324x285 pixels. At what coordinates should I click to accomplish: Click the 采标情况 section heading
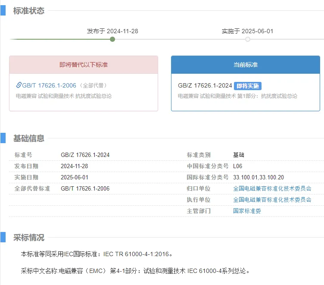point(29,238)
